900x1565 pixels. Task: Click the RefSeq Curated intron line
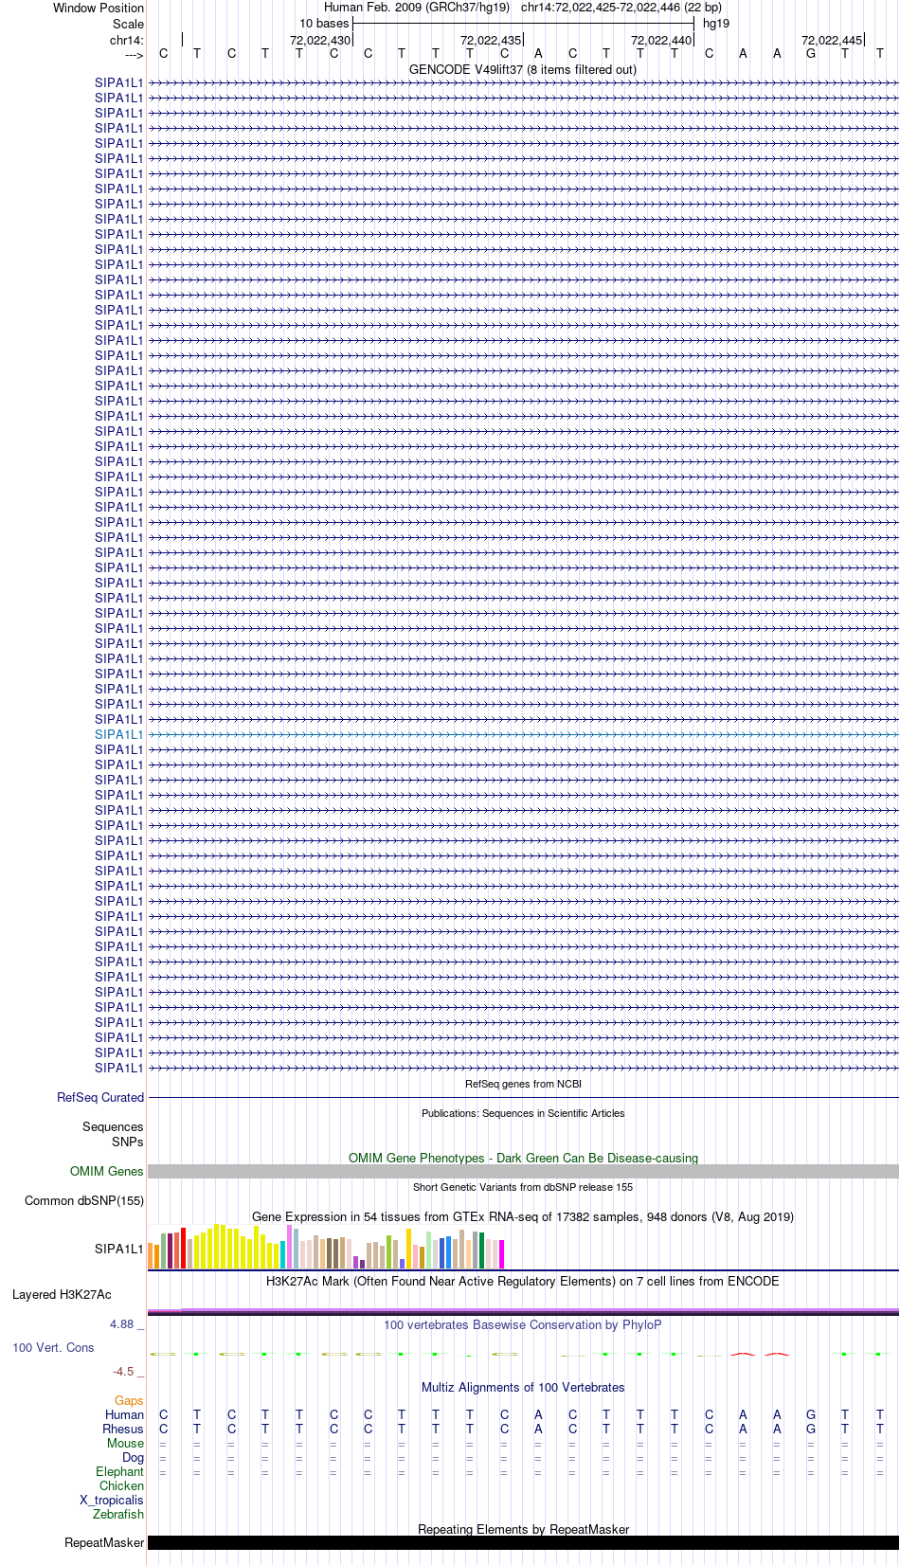coord(523,1098)
